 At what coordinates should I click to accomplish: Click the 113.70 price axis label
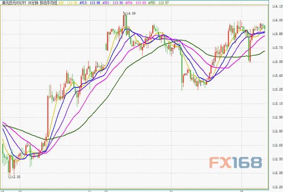(277, 48)
